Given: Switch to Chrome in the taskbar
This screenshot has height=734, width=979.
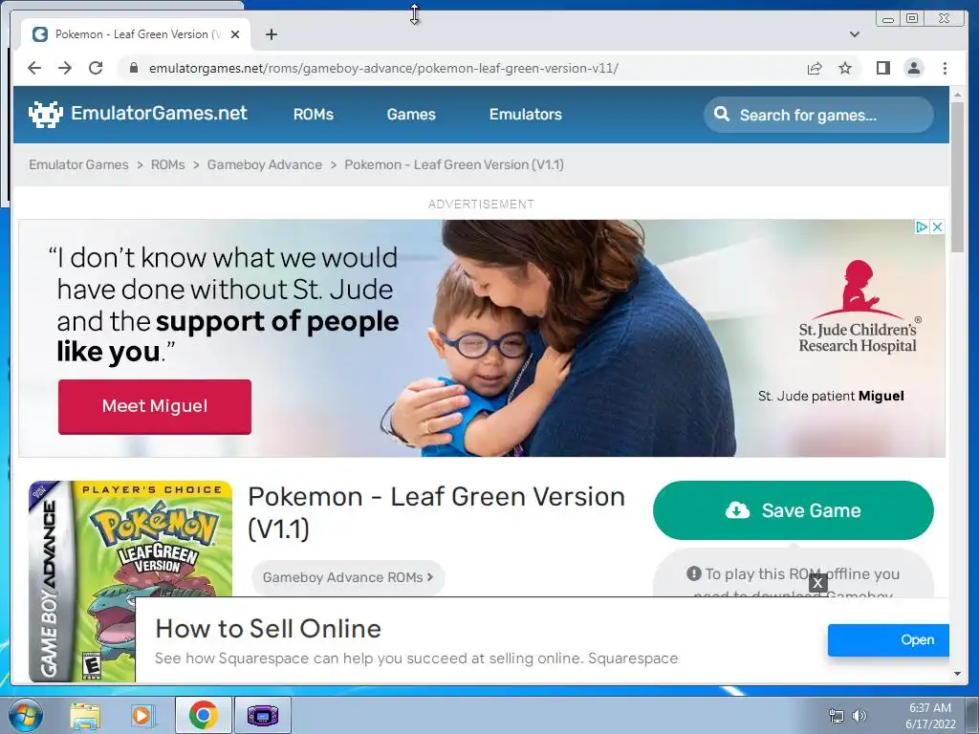Looking at the screenshot, I should click(203, 715).
